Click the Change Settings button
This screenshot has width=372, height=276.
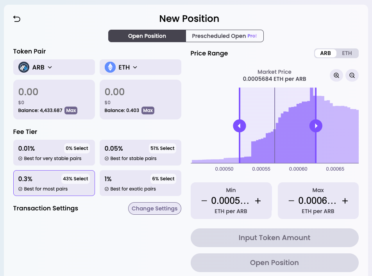point(154,208)
